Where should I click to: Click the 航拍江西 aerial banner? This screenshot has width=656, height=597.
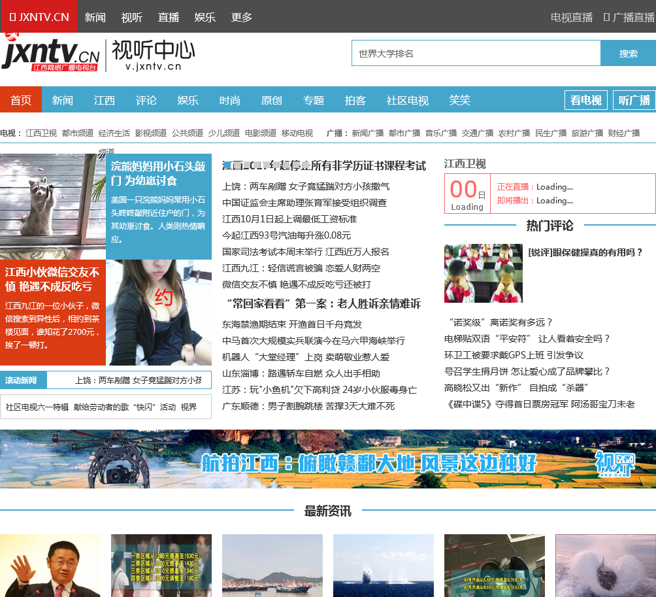pos(328,459)
